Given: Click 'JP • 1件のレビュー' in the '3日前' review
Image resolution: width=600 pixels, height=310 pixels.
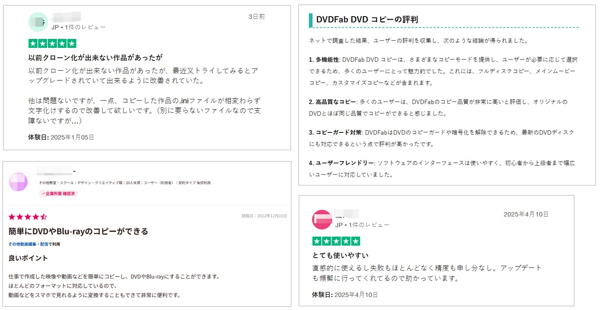Looking at the screenshot, I should pyautogui.click(x=78, y=27).
